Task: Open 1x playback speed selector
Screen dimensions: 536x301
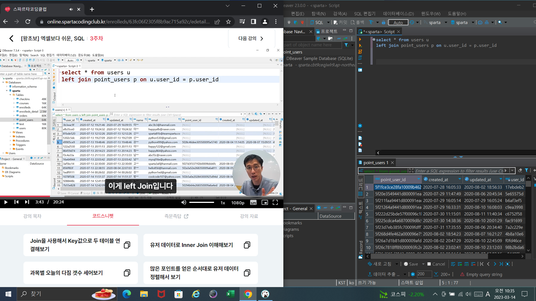Action: click(x=223, y=203)
